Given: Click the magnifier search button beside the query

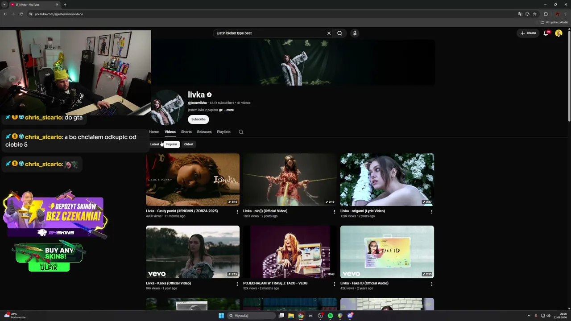Looking at the screenshot, I should (x=339, y=33).
